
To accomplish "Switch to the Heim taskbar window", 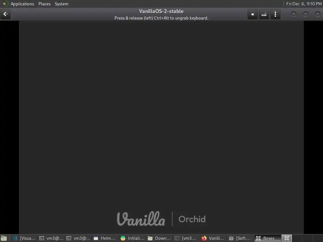I will [x=105, y=238].
